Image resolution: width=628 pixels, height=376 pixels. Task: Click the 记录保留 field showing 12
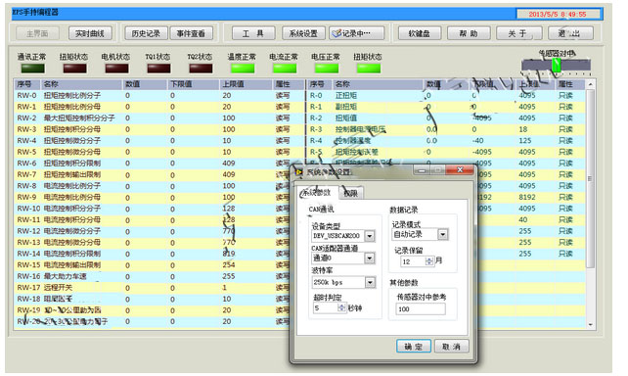413,261
